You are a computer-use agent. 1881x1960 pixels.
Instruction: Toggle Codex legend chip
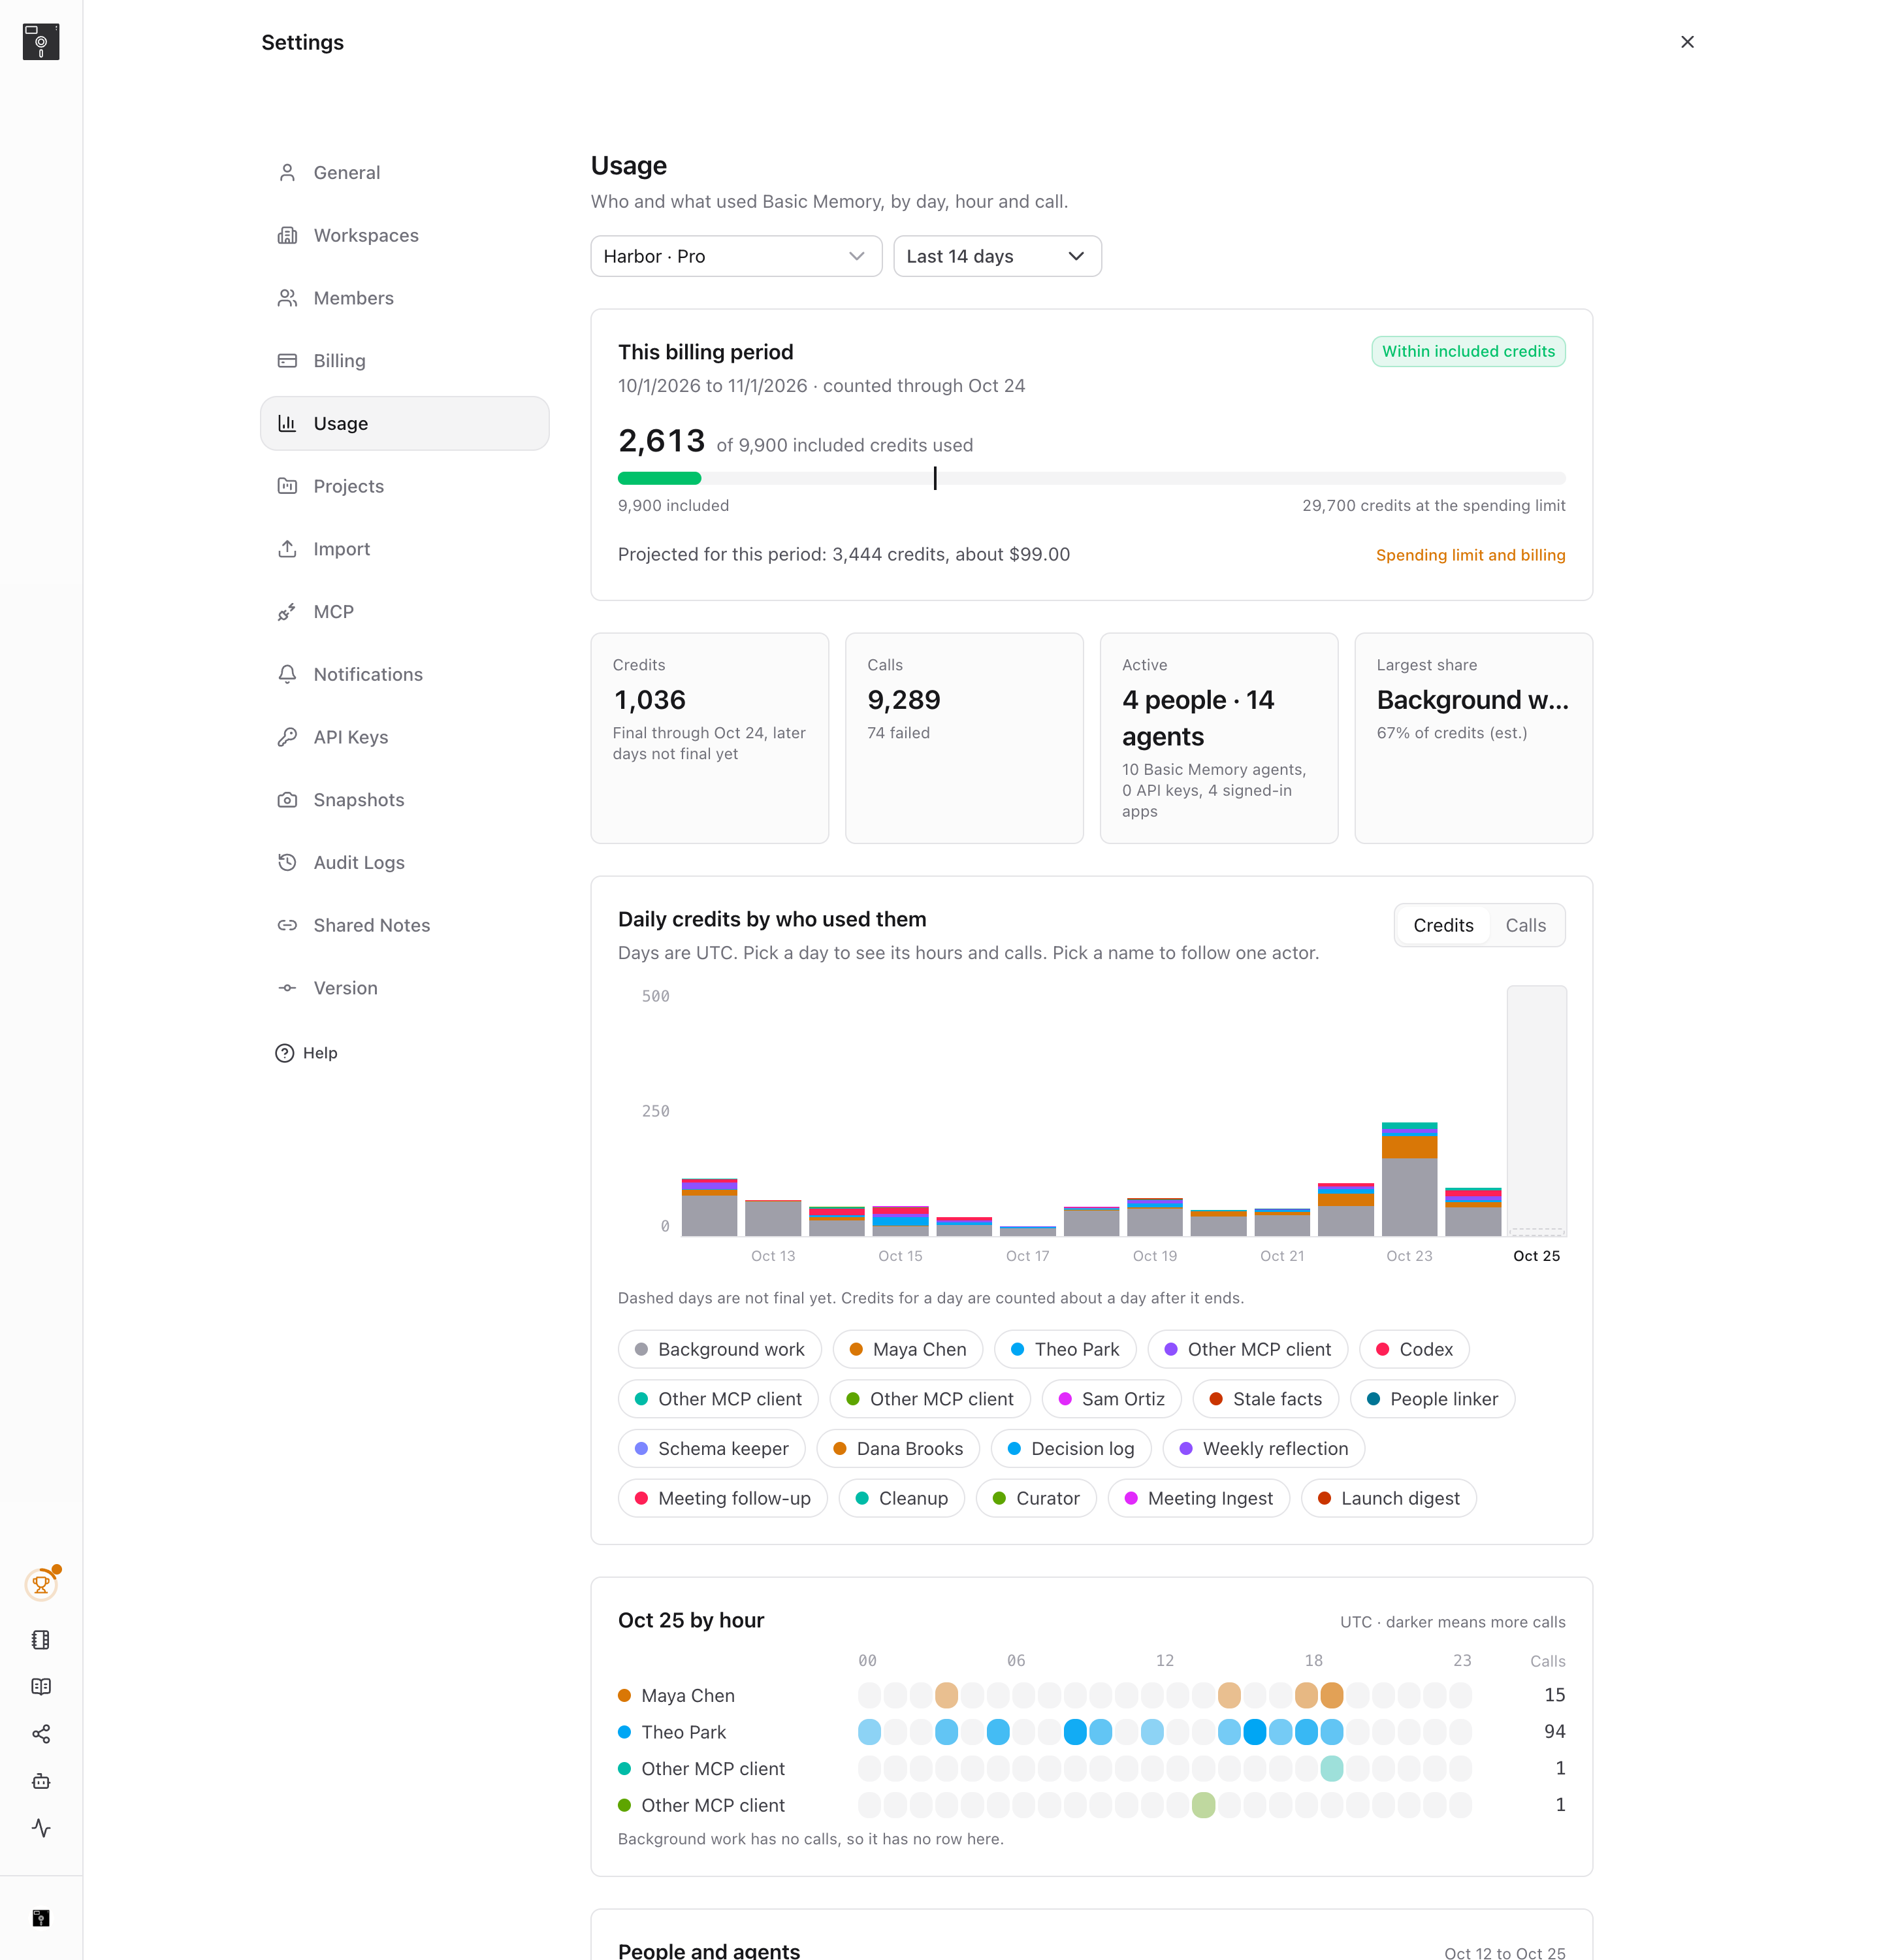click(x=1413, y=1349)
